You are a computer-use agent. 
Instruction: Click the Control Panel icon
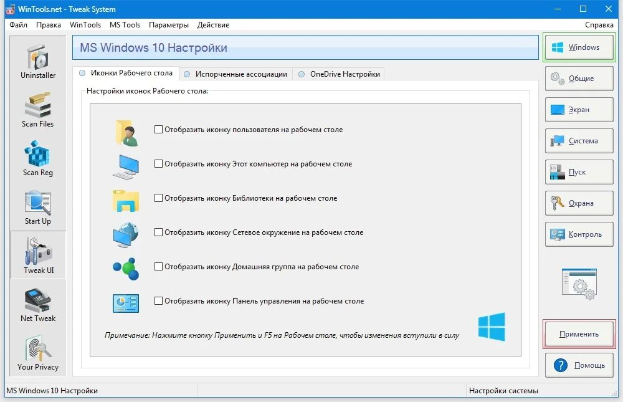coord(126,304)
